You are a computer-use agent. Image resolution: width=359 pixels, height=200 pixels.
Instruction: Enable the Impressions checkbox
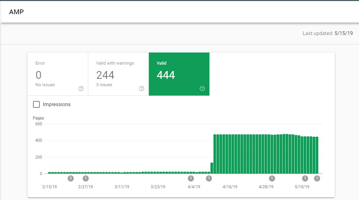click(x=36, y=104)
